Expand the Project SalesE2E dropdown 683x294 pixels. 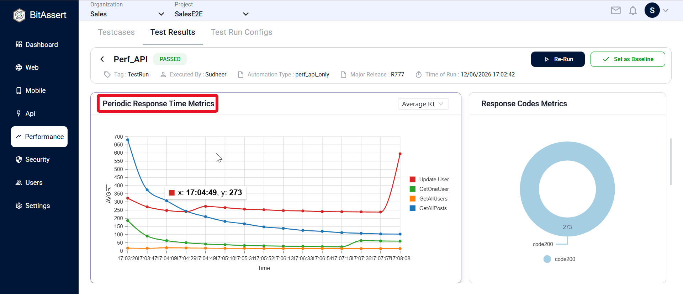212,14
